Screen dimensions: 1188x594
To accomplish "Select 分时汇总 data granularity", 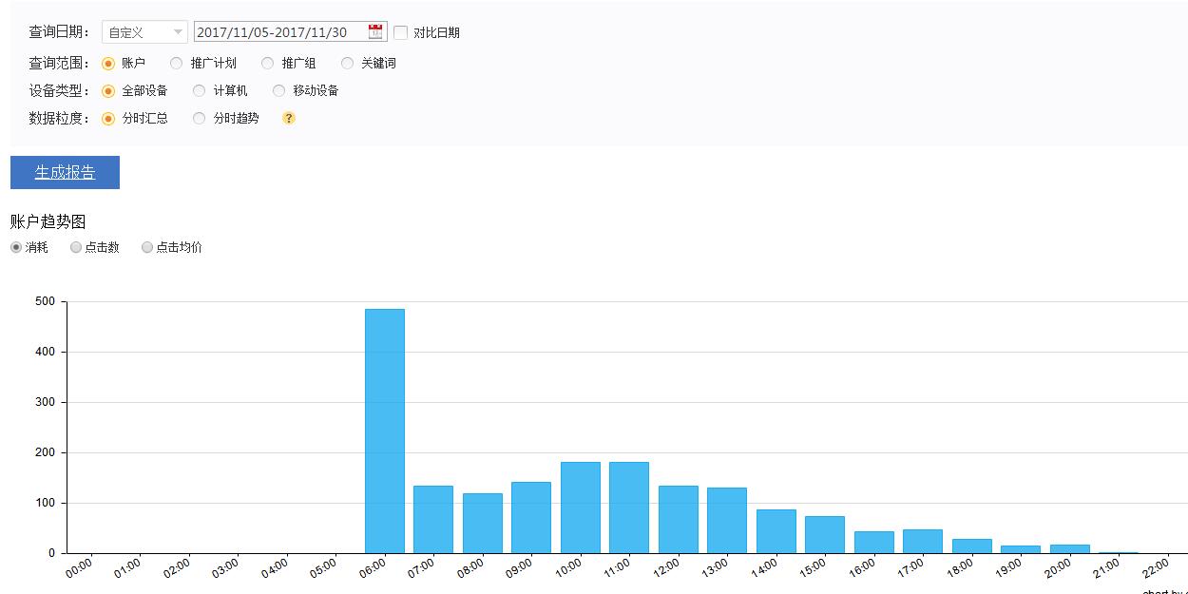I will pos(108,119).
